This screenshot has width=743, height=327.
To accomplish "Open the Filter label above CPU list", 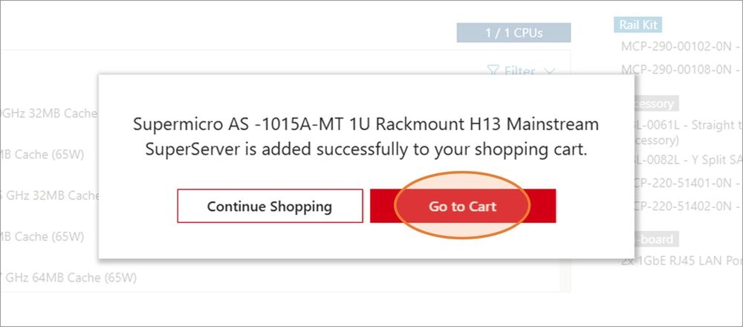I will point(519,71).
